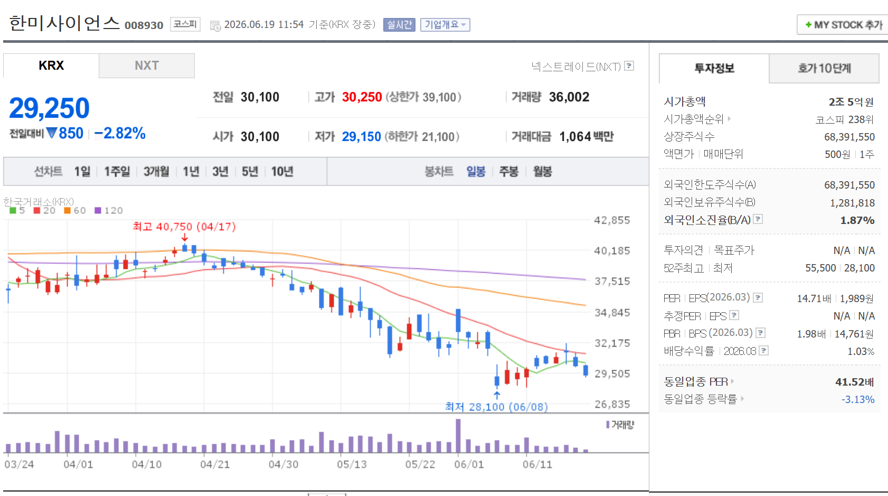Click the purple 거래량 legend marker
888x496 pixels.
608,424
